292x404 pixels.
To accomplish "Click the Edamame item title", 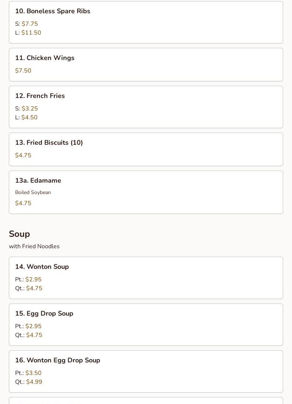I will pos(38,181).
